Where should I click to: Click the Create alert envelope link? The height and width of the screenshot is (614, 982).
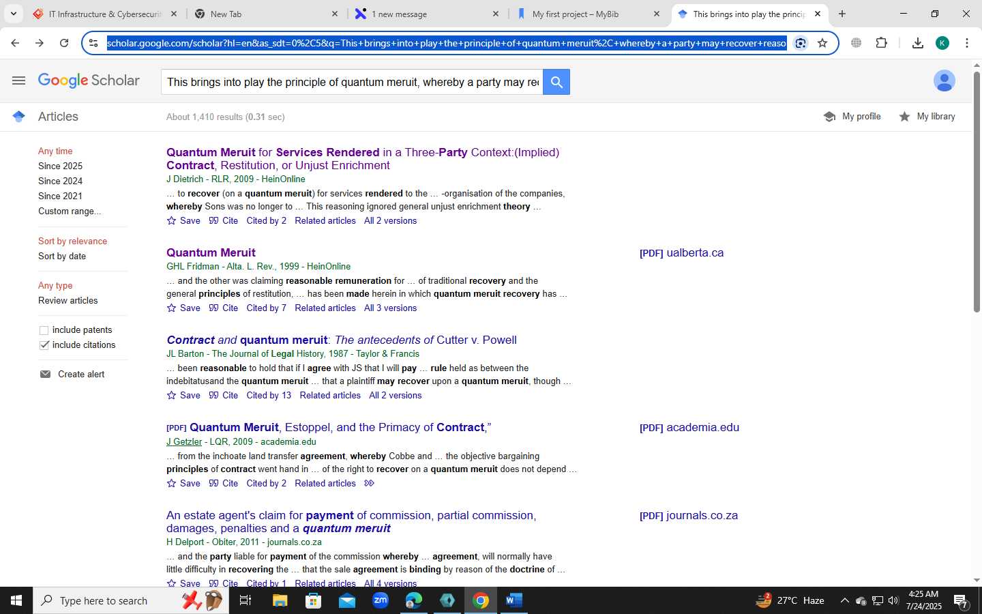(72, 374)
